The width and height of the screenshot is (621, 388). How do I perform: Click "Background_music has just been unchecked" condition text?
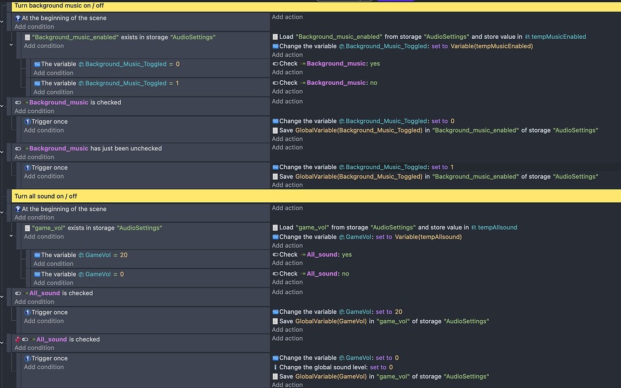(95, 148)
